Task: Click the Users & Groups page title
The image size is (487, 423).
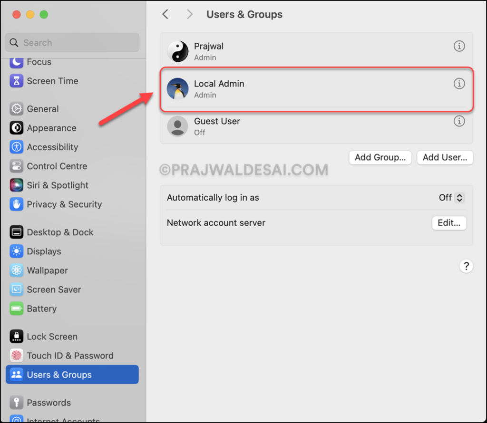Action: 244,14
